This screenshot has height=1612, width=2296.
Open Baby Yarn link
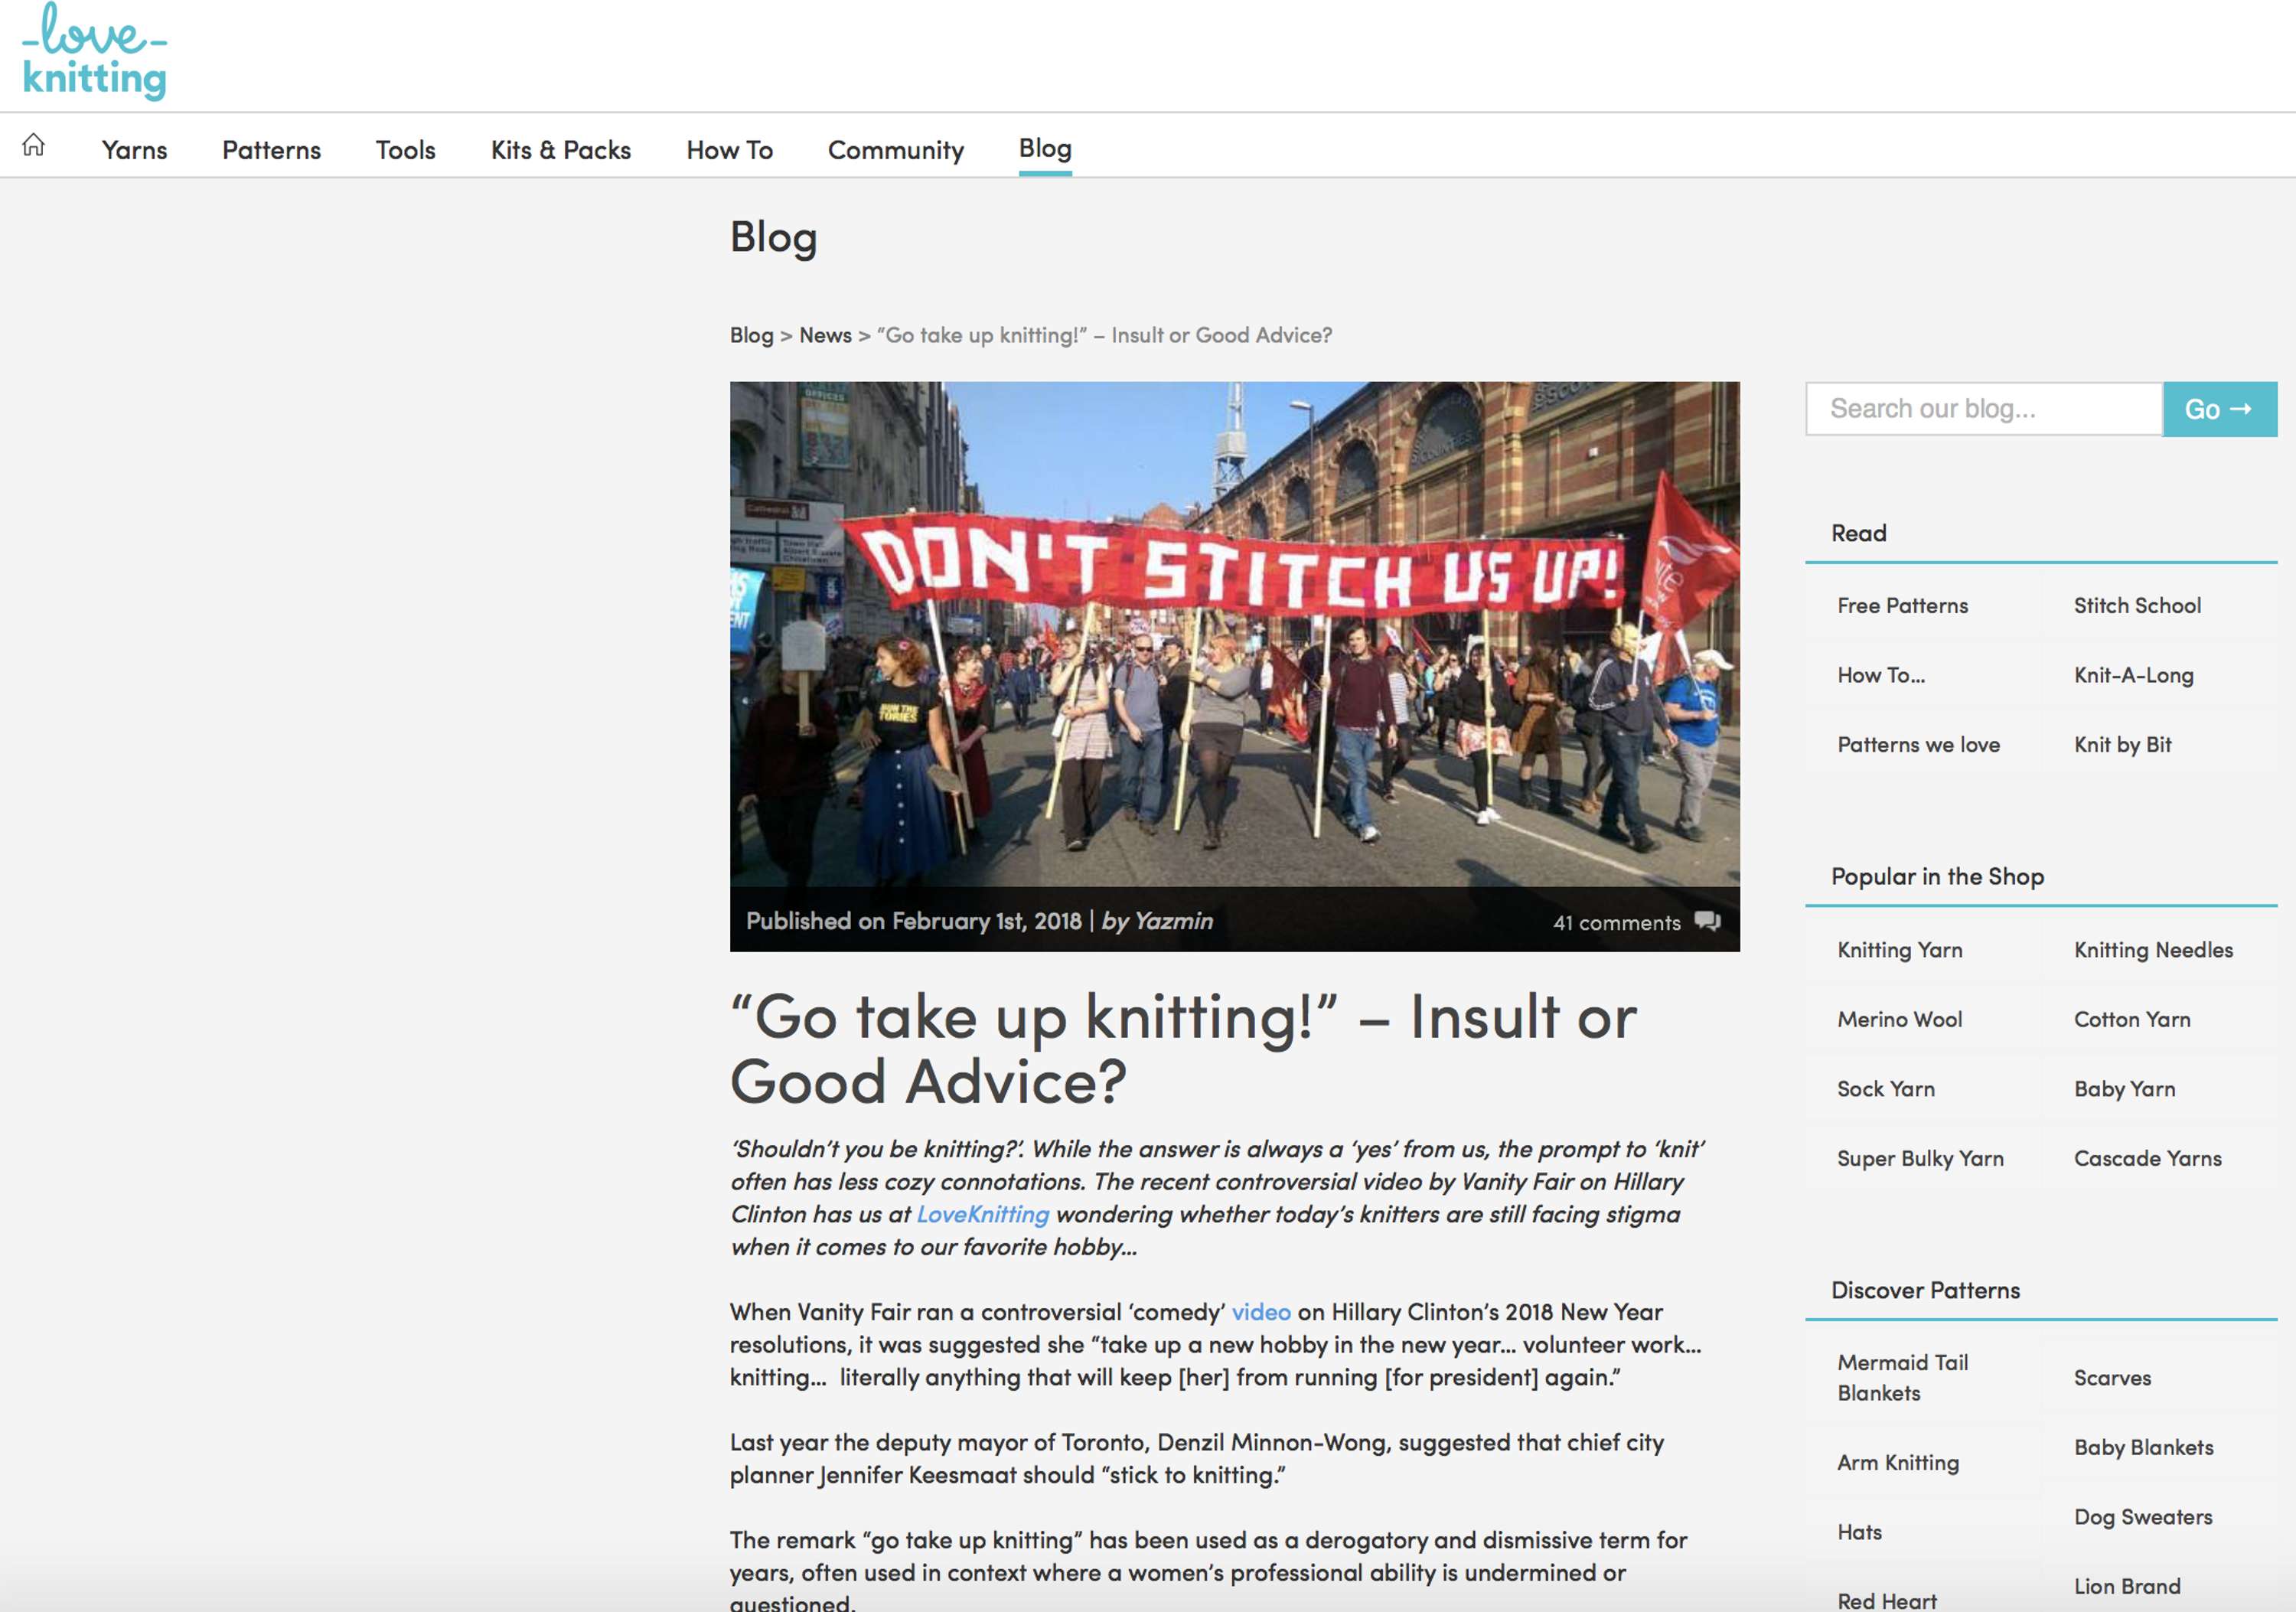[x=2124, y=1089]
